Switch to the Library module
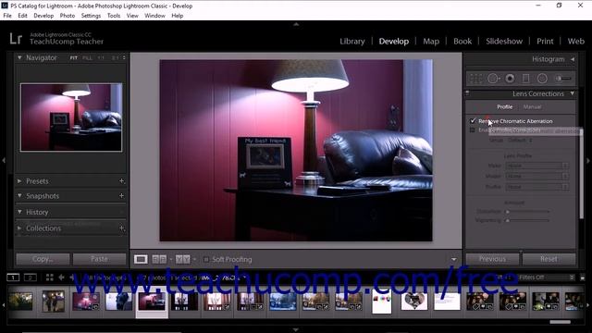This screenshot has width=592, height=333. [x=351, y=41]
